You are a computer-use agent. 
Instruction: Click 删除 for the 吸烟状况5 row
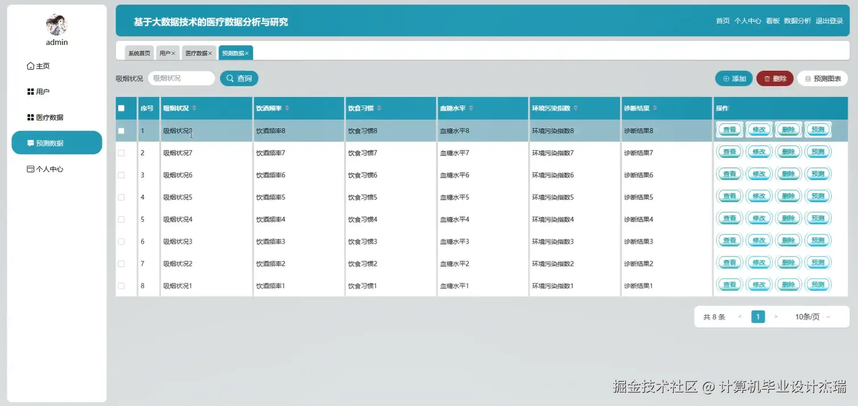789,196
